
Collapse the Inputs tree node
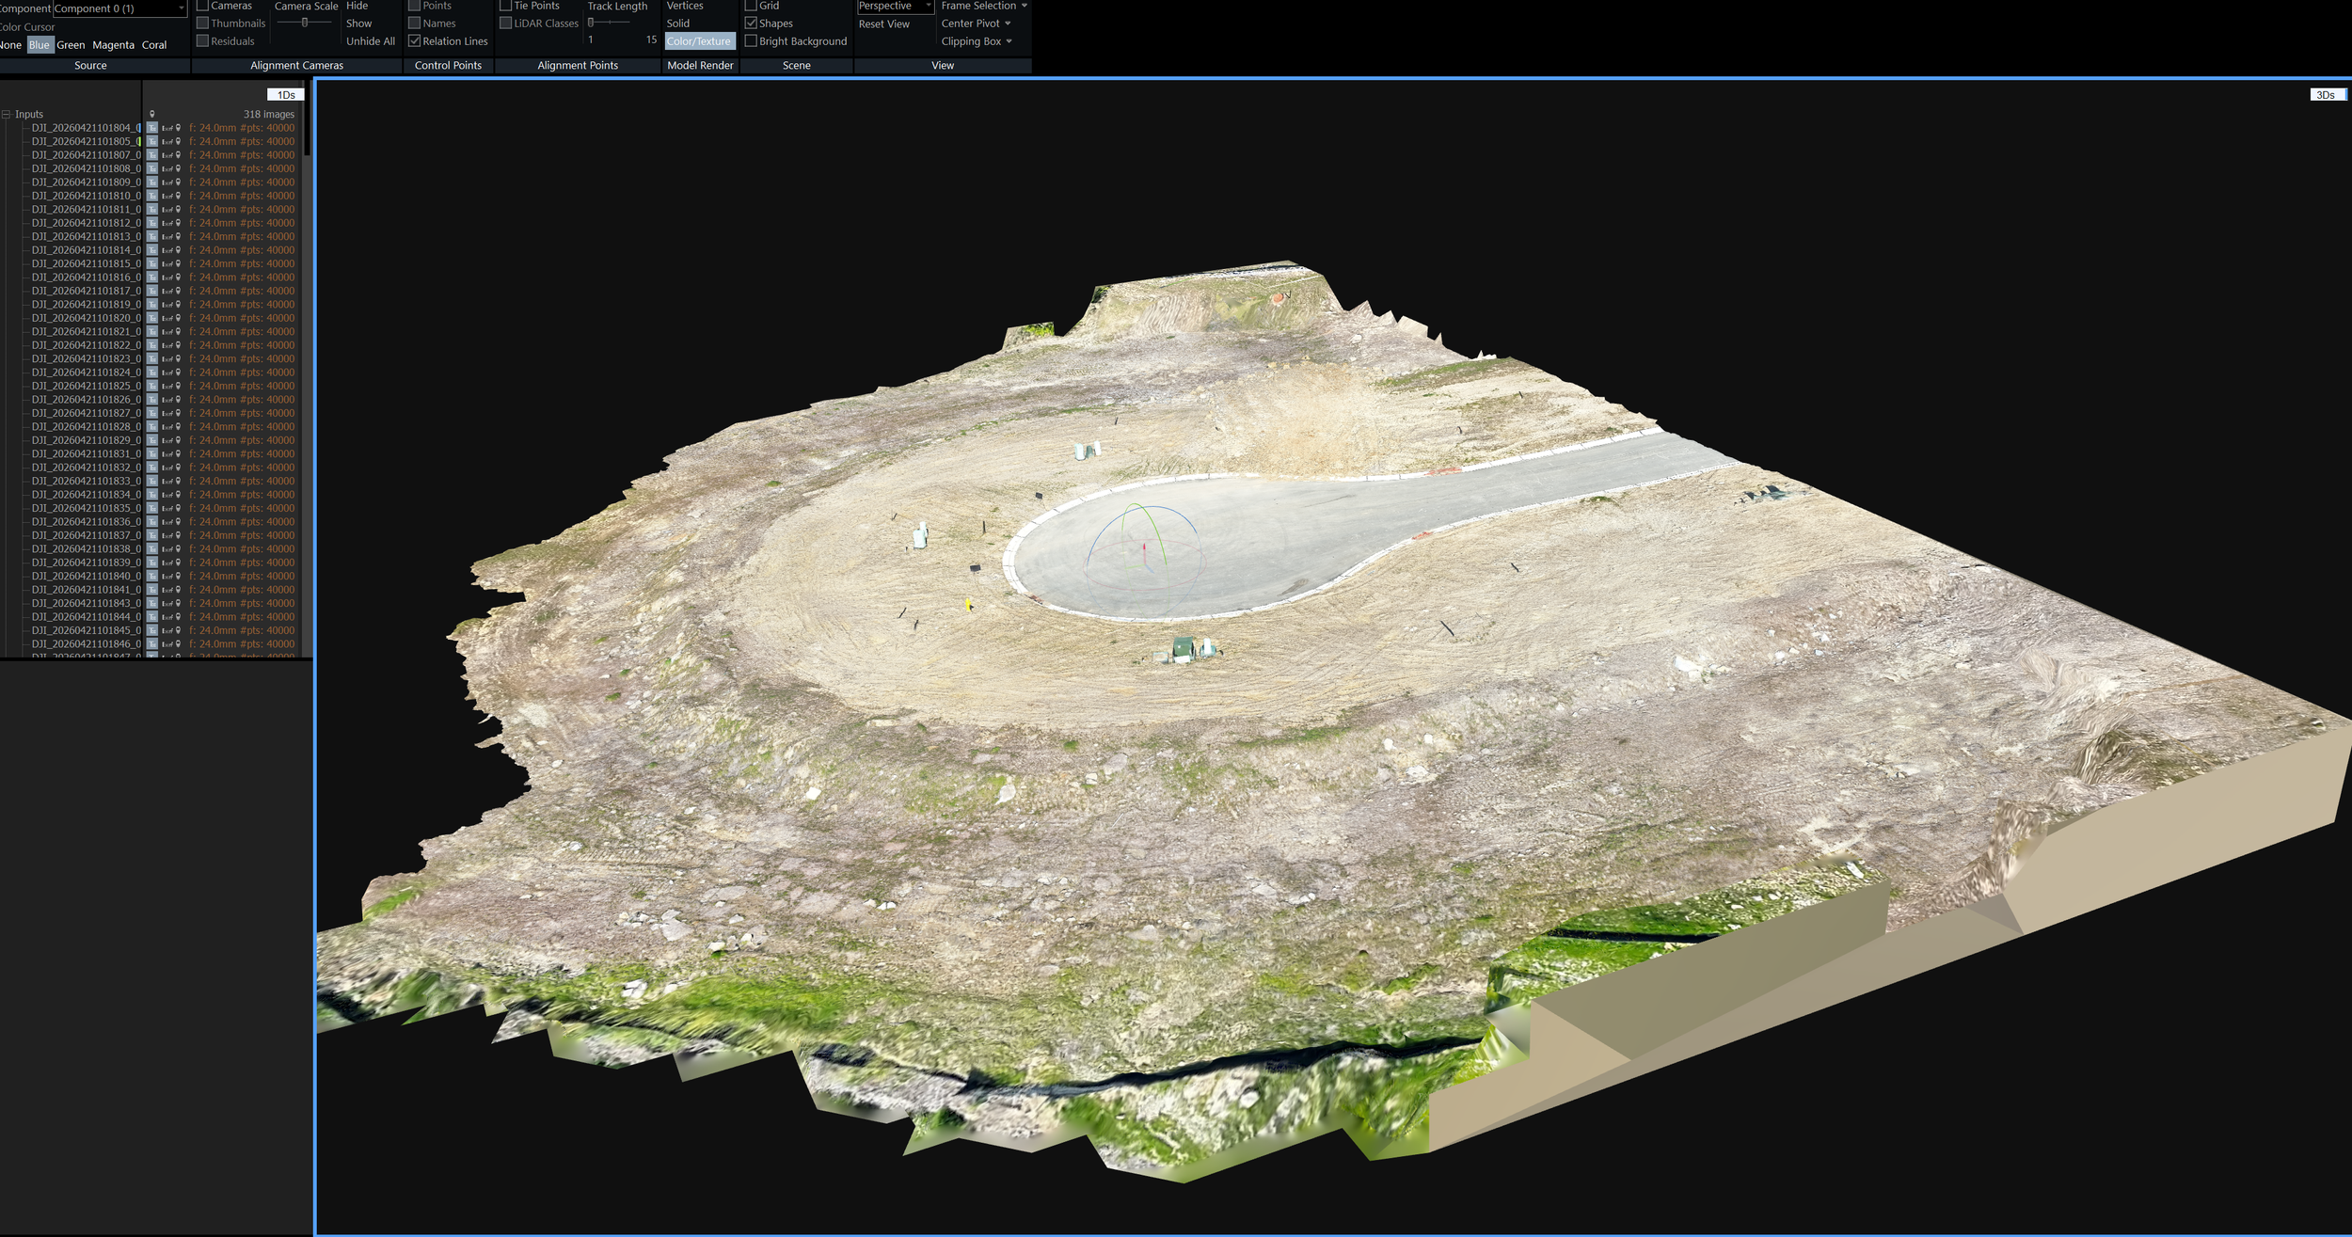pos(6,115)
